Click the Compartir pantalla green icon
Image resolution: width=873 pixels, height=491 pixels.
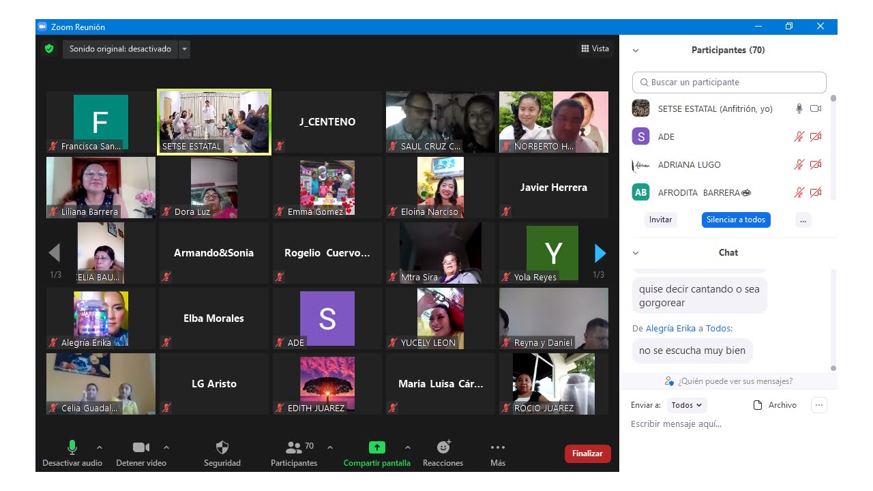tap(377, 447)
